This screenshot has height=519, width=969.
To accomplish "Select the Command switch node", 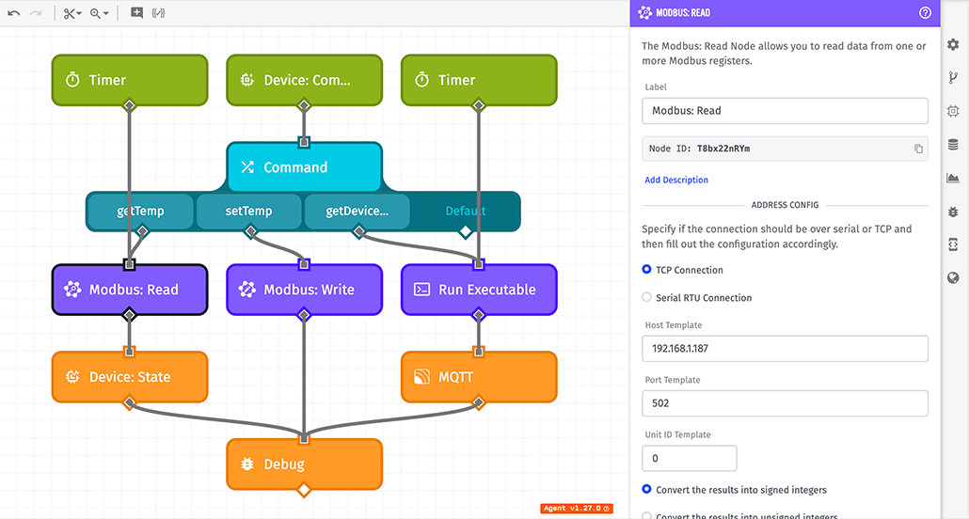I will (304, 167).
